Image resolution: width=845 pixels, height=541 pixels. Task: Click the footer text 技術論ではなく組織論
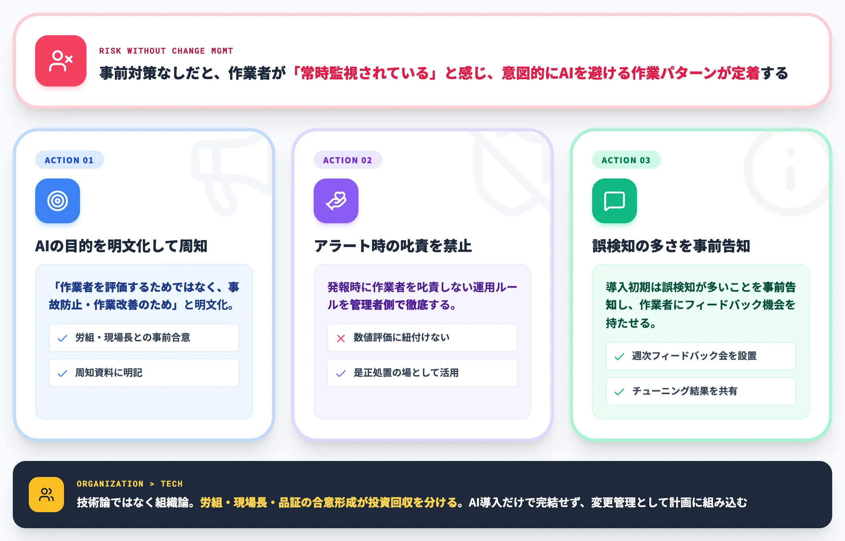pos(133,503)
